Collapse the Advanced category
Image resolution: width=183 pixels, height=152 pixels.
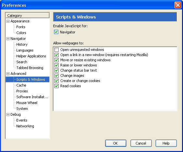click(x=8, y=74)
